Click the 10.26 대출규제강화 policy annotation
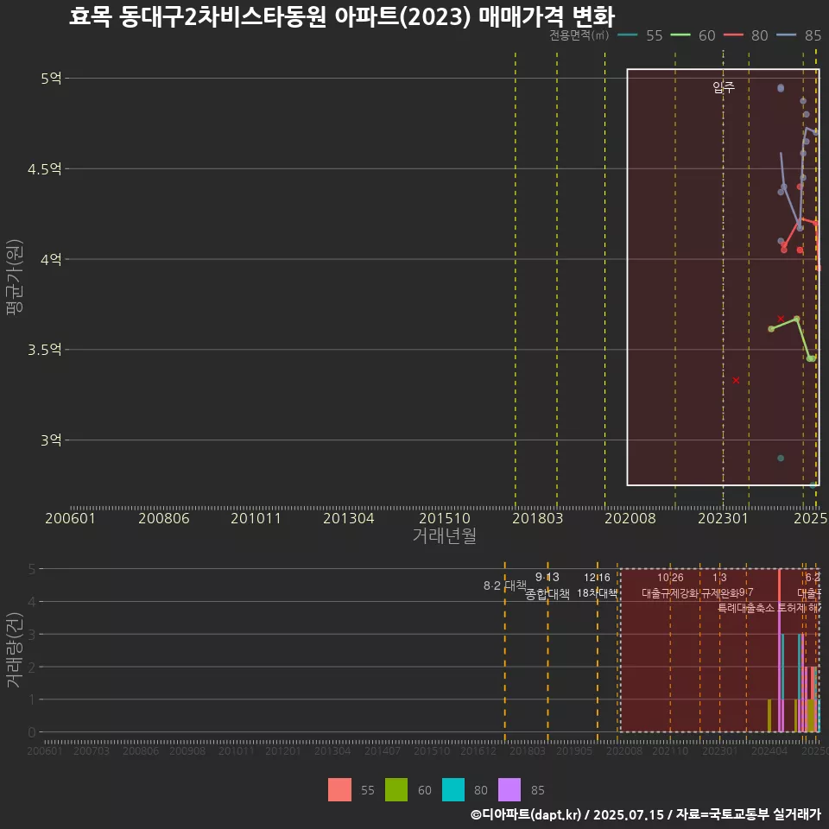Image resolution: width=829 pixels, height=829 pixels. click(x=670, y=585)
